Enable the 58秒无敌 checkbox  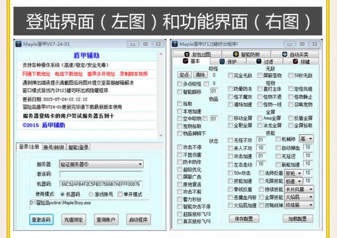[x=291, y=75]
